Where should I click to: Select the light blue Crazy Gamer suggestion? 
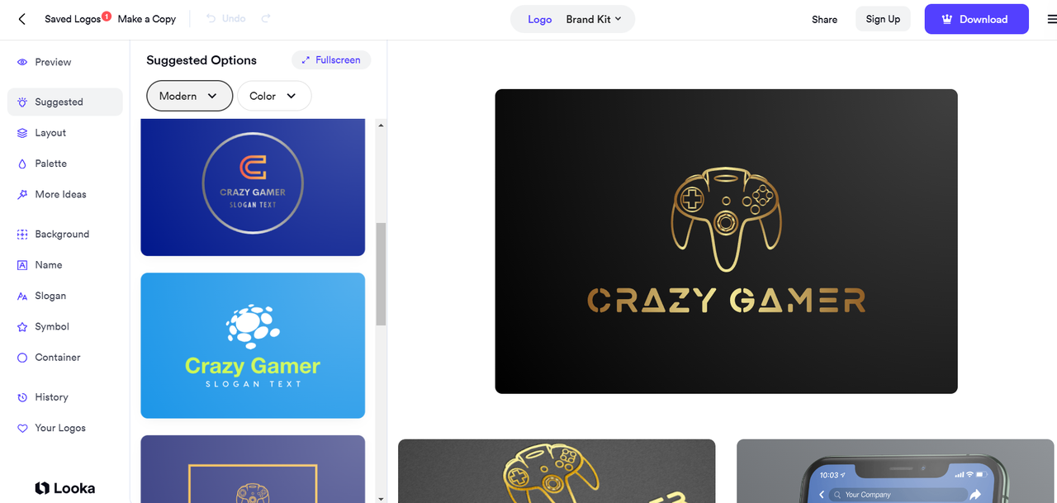[253, 345]
